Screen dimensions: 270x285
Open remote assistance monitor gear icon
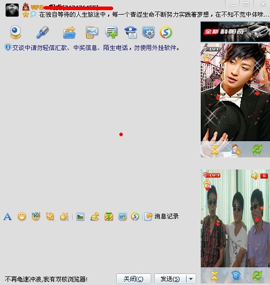click(x=148, y=32)
